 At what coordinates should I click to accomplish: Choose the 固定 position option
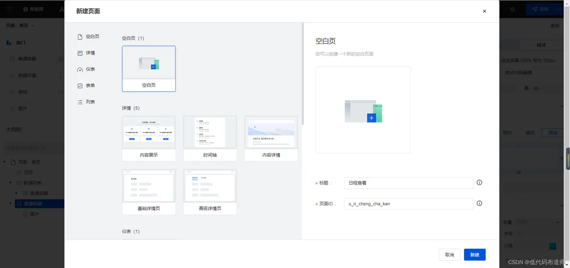[552, 133]
